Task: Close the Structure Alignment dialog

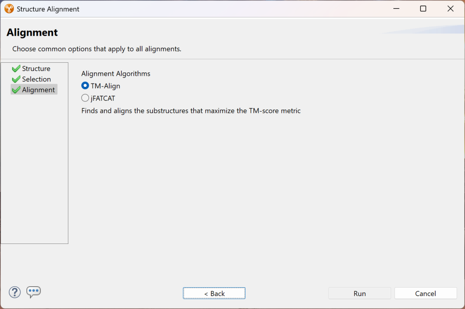Action: point(450,8)
